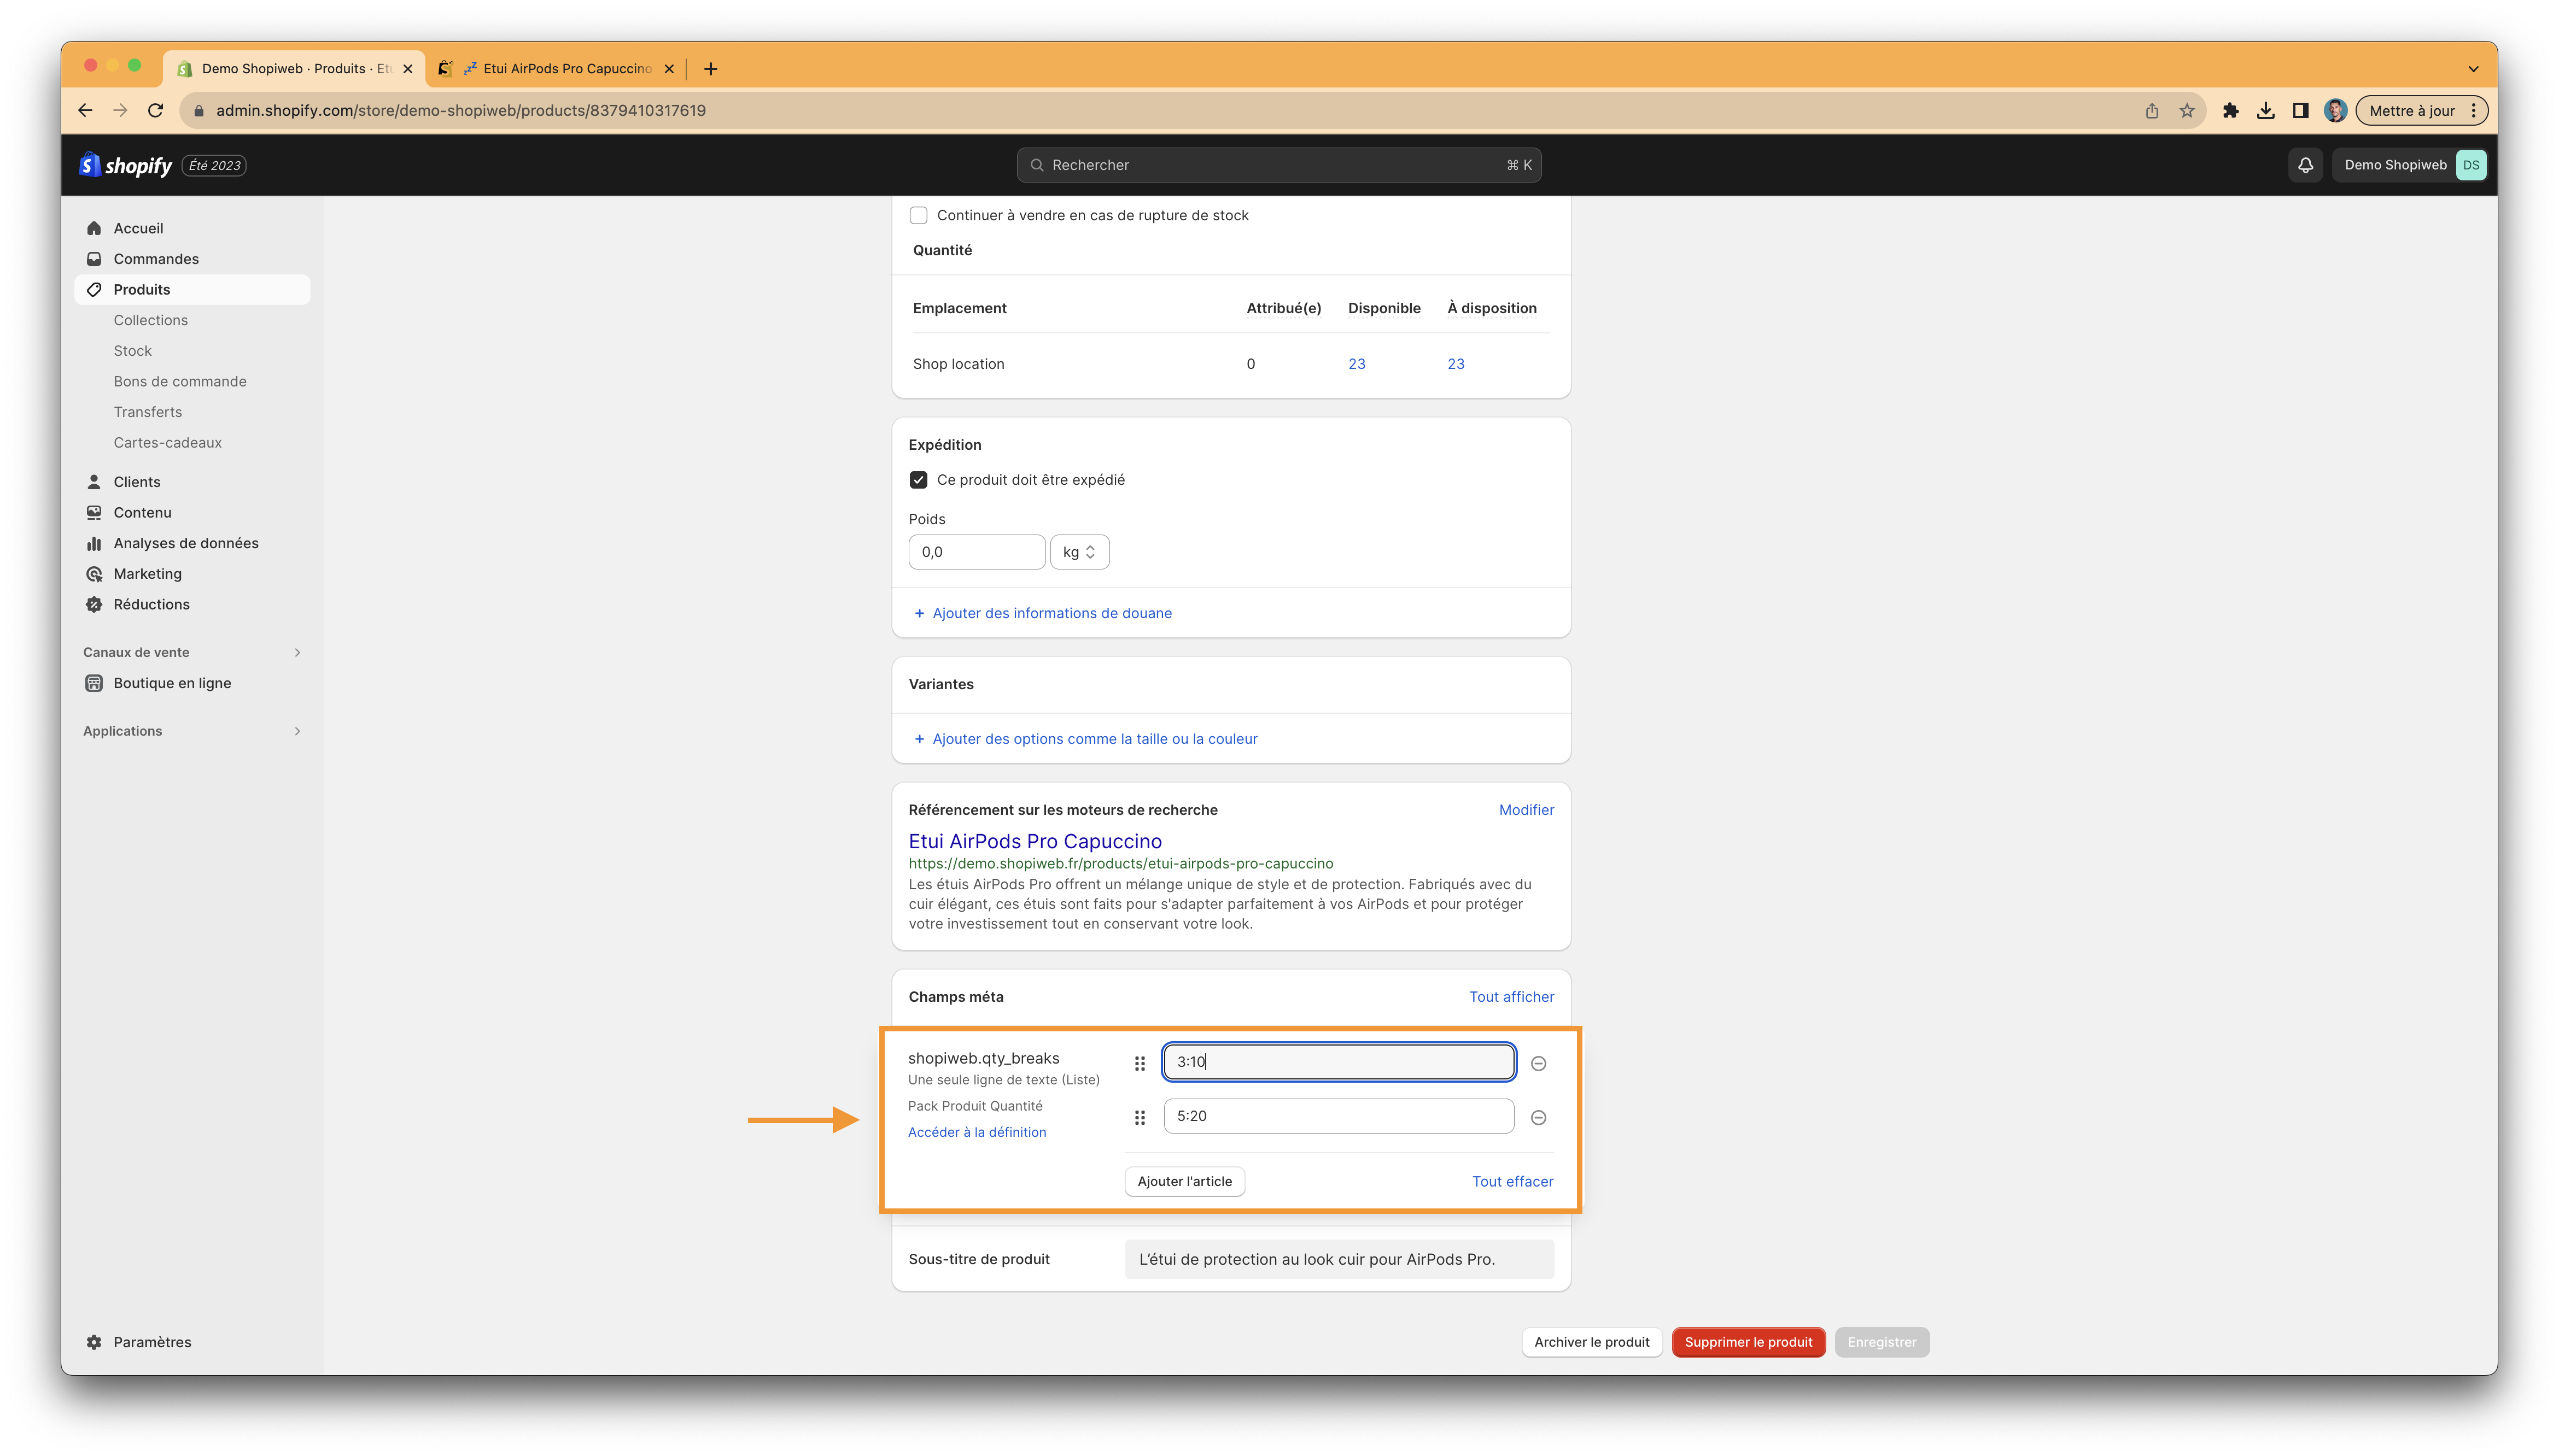2559x1456 pixels.
Task: Focus the Rechercher search field
Action: (x=1277, y=165)
